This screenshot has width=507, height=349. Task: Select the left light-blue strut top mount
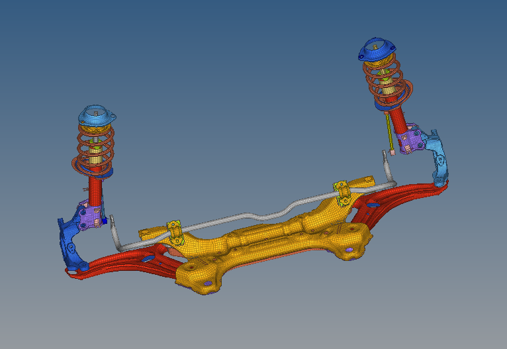pos(97,115)
